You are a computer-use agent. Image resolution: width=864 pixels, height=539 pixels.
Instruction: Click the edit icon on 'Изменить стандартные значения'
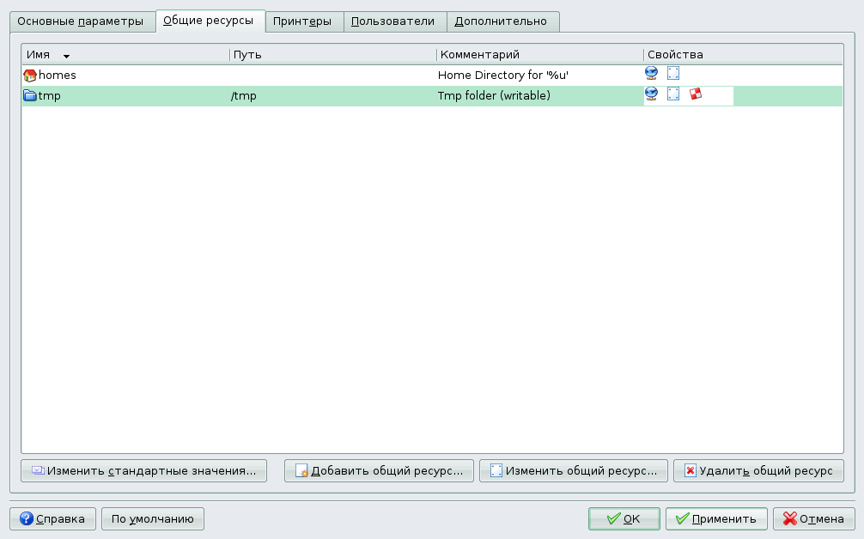pyautogui.click(x=35, y=470)
